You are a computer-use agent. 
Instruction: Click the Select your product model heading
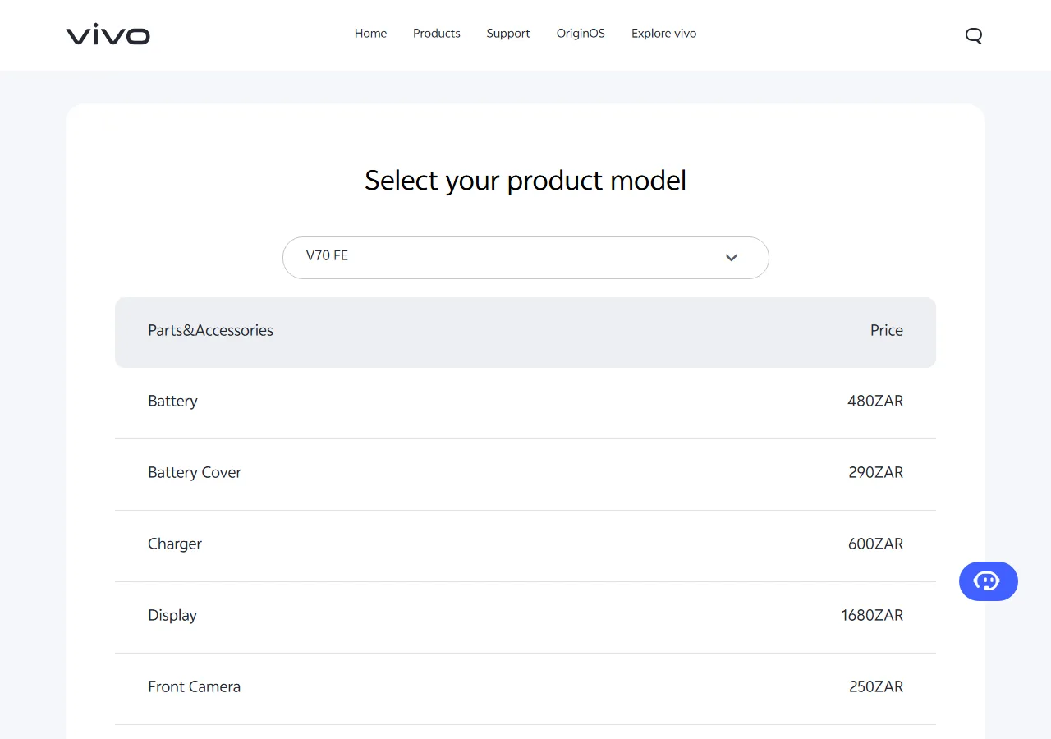pyautogui.click(x=525, y=181)
